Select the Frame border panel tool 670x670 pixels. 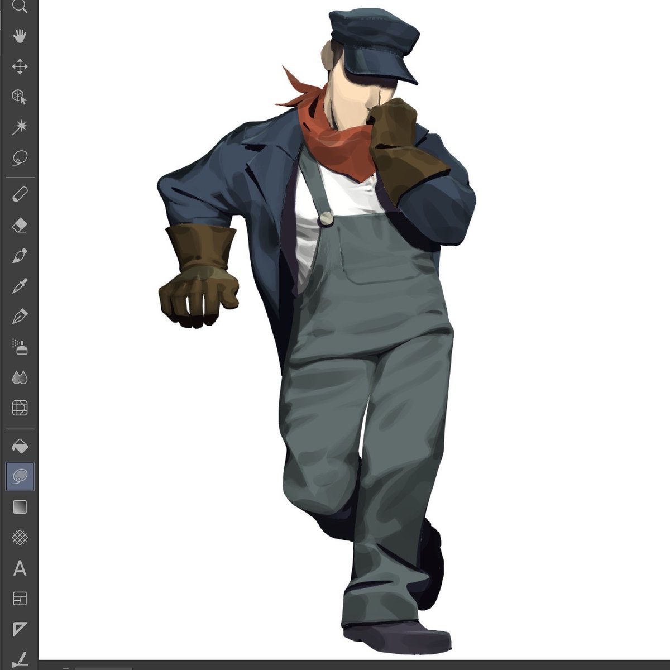tap(20, 599)
